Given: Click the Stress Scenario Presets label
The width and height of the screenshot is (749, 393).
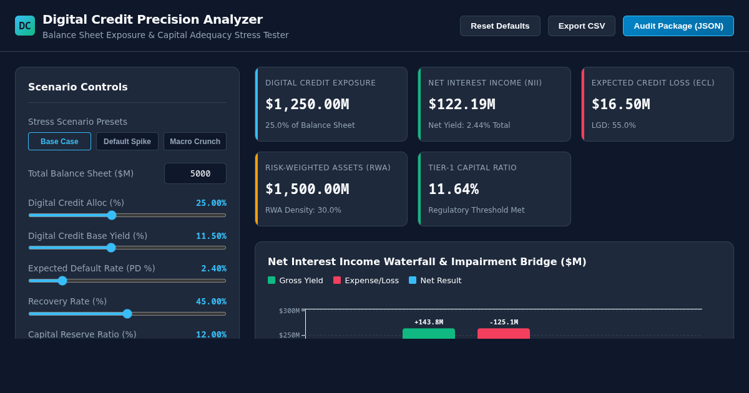Looking at the screenshot, I should click(x=77, y=122).
